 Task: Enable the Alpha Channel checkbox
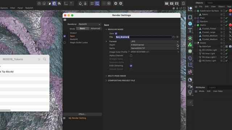(131, 56)
